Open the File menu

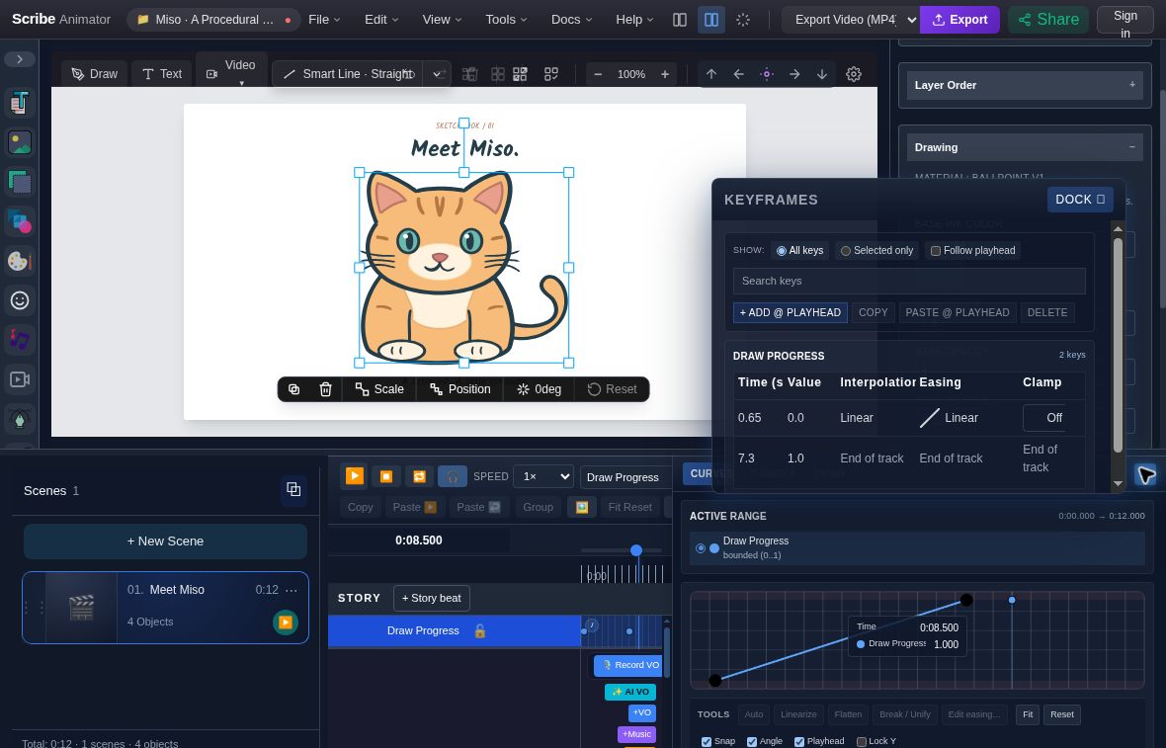pos(324,20)
